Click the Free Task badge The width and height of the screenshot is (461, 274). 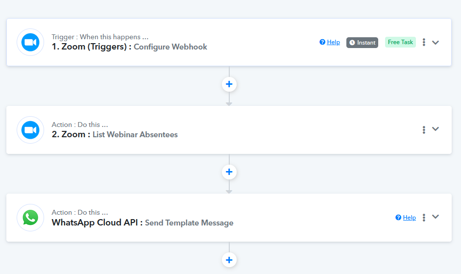click(400, 42)
